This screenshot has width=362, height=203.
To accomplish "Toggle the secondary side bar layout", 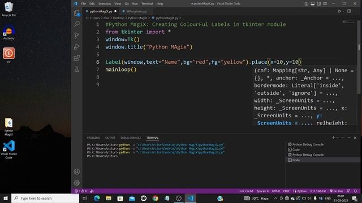I will point(319,3).
